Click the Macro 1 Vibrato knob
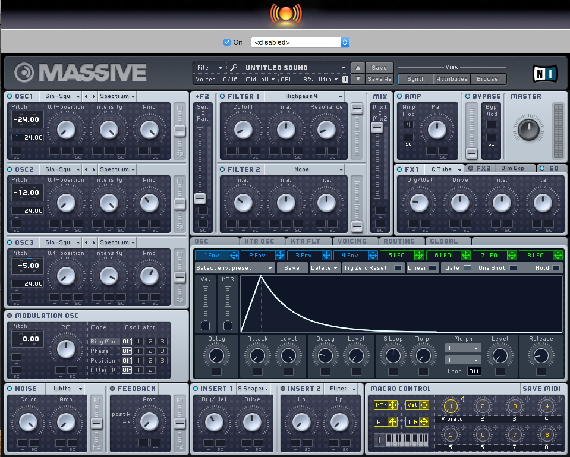 tap(451, 406)
